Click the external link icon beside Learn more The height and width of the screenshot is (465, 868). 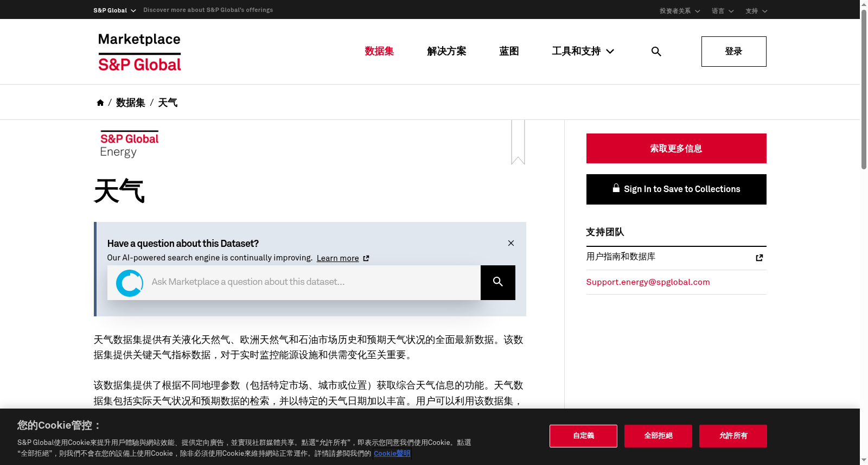tap(366, 258)
